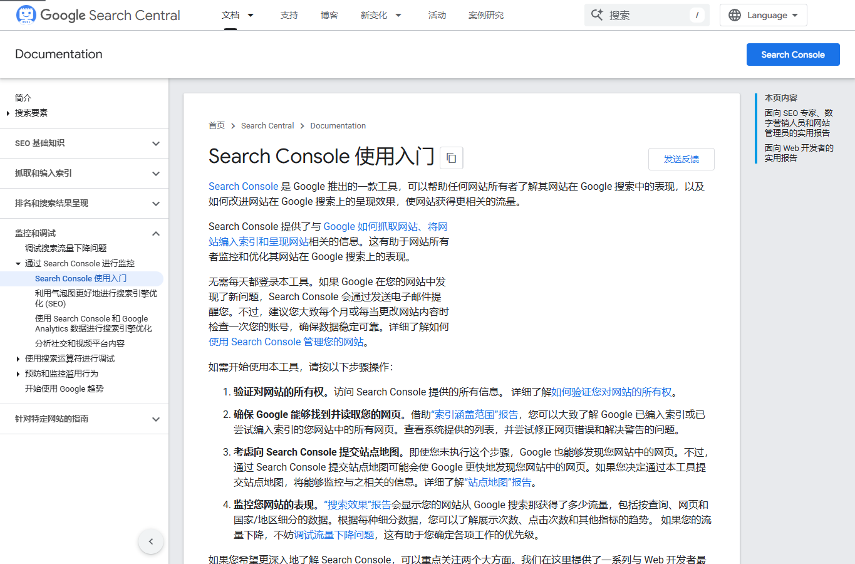Image resolution: width=855 pixels, height=564 pixels.
Task: Copy page link icon beside title
Action: pyautogui.click(x=452, y=158)
